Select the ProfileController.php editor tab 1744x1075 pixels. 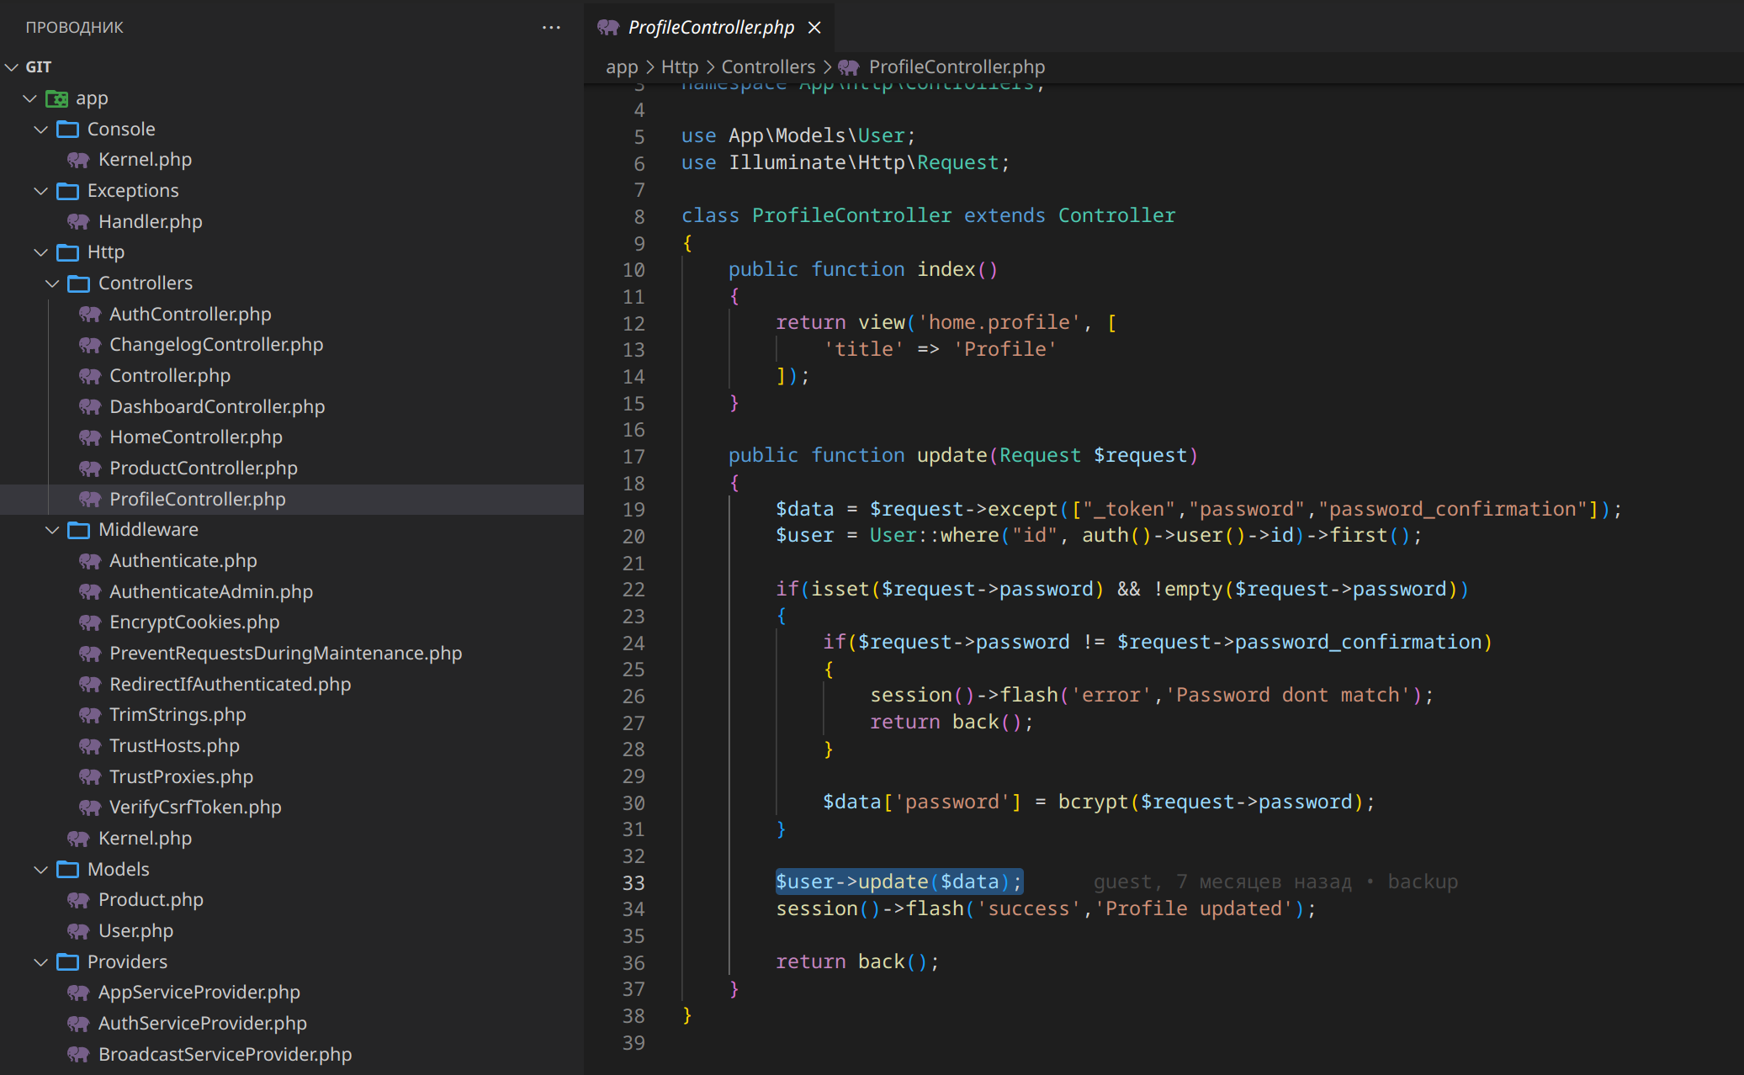pos(709,27)
